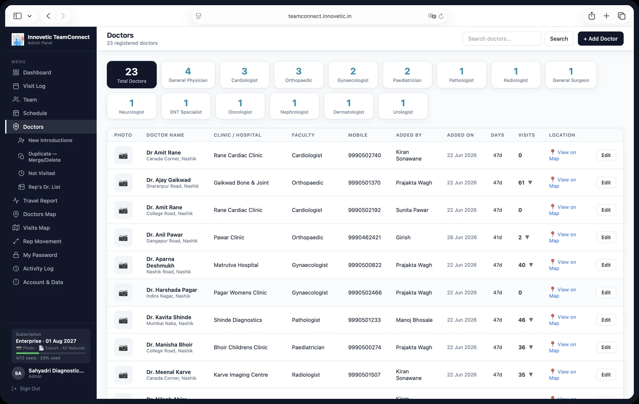Click the Sign Out arrow icon
The height and width of the screenshot is (404, 639).
click(x=14, y=388)
